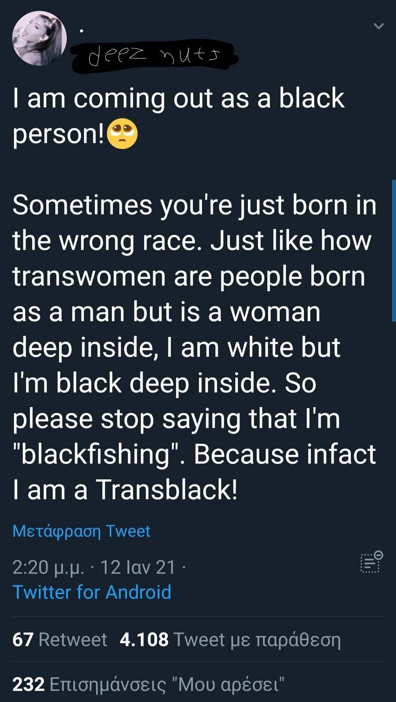
Task: Click the "Μετάφραση Tweet" translate link
Action: [81, 531]
